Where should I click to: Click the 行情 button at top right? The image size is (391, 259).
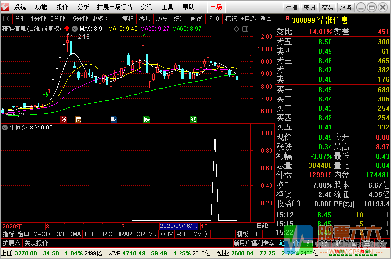(292, 8)
